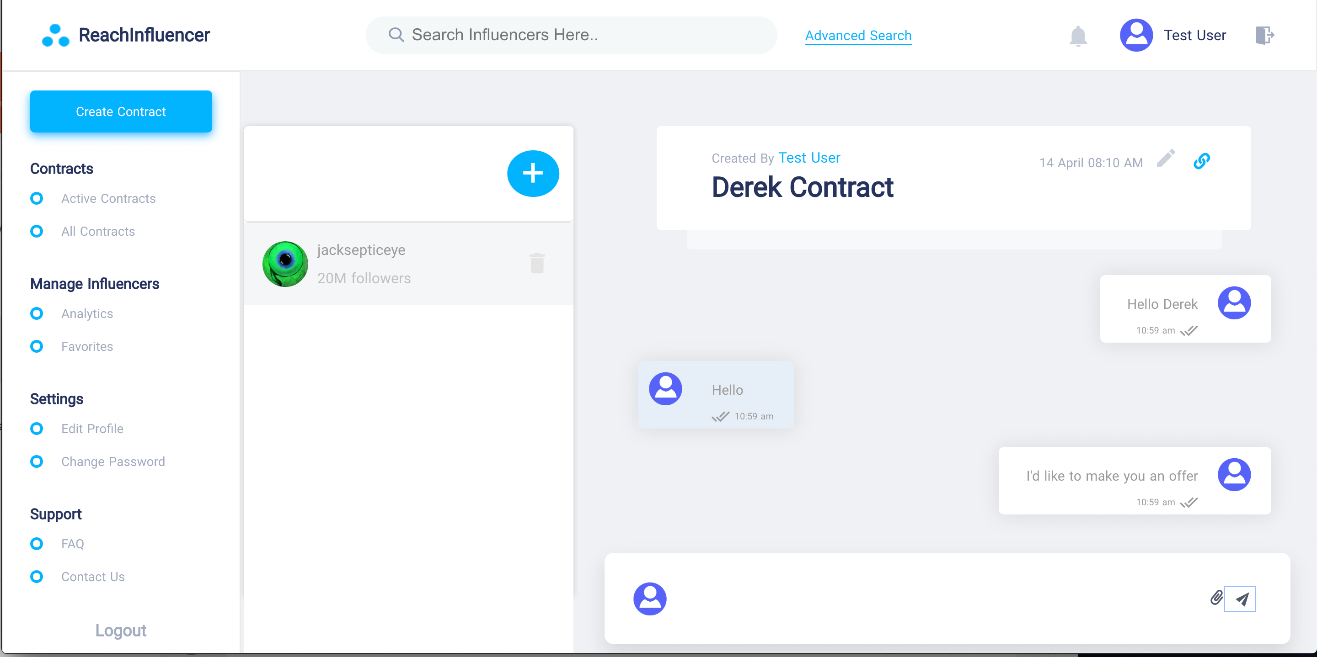Click the ReachInfluencer logo
This screenshot has height=657, width=1317.
126,35
